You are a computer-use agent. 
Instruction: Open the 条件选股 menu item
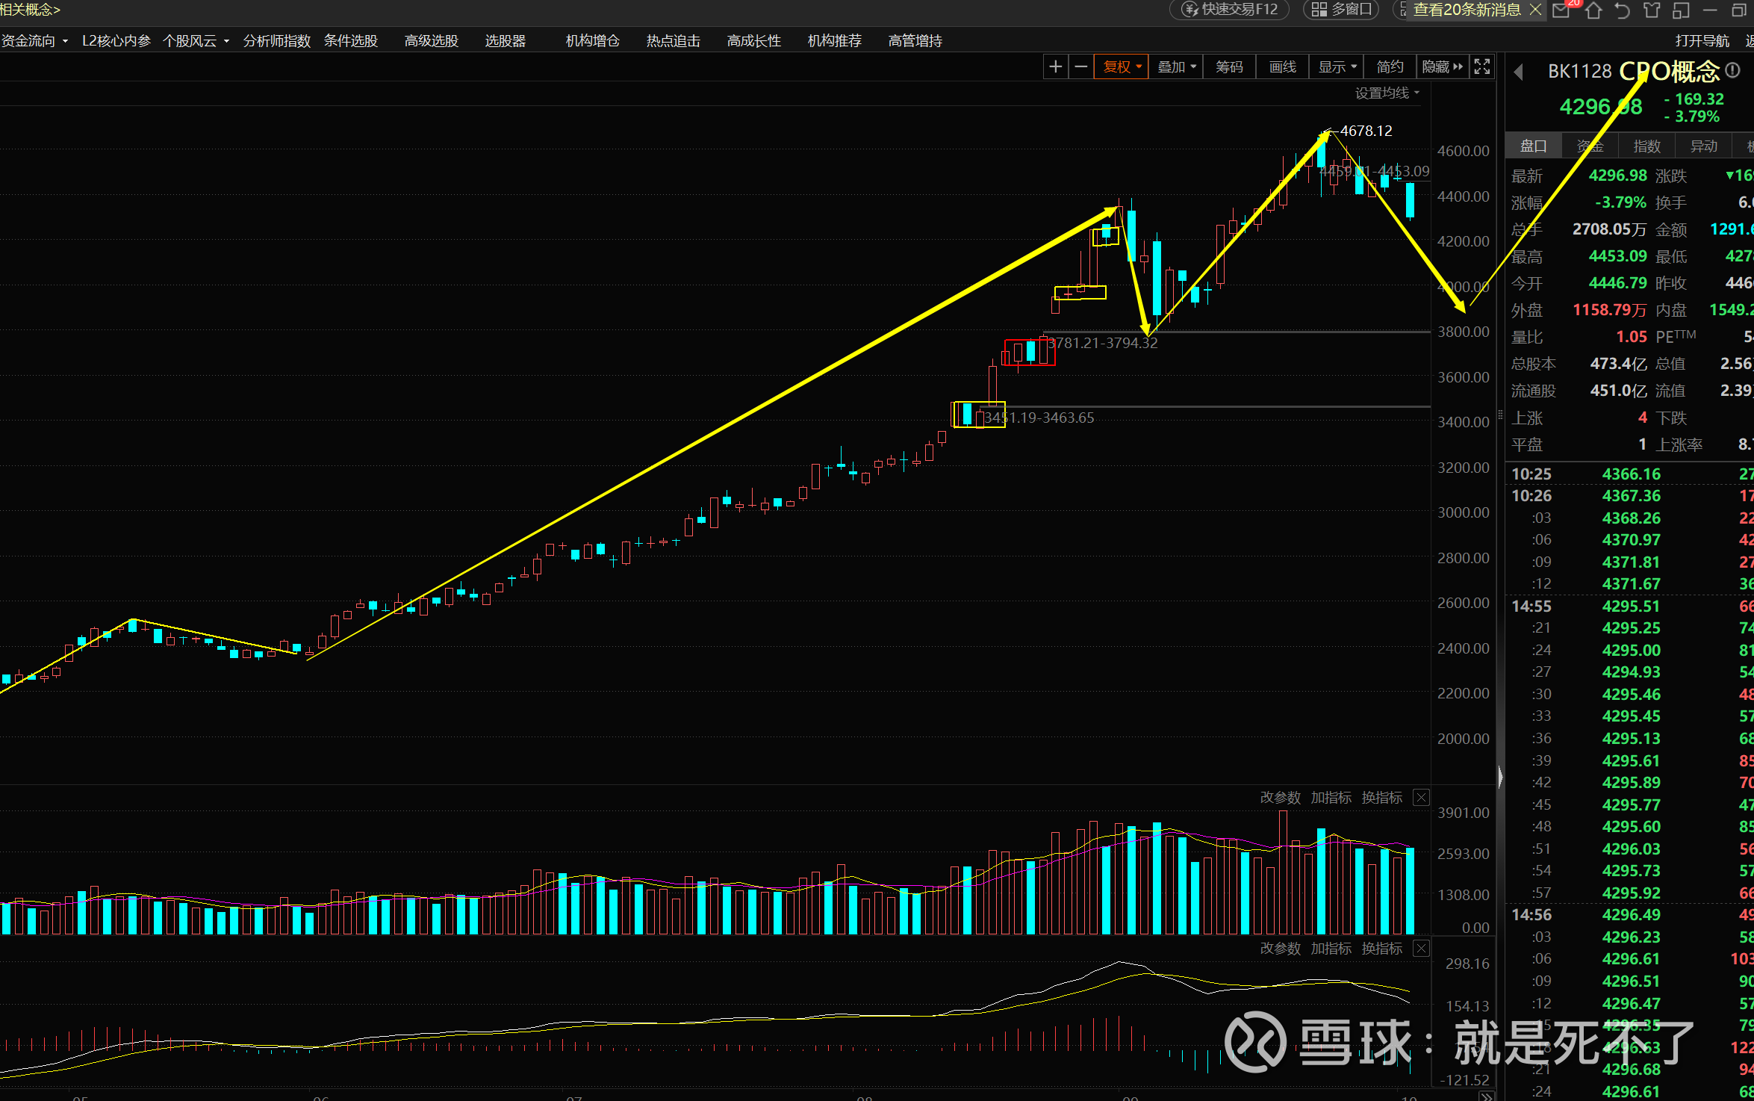350,41
